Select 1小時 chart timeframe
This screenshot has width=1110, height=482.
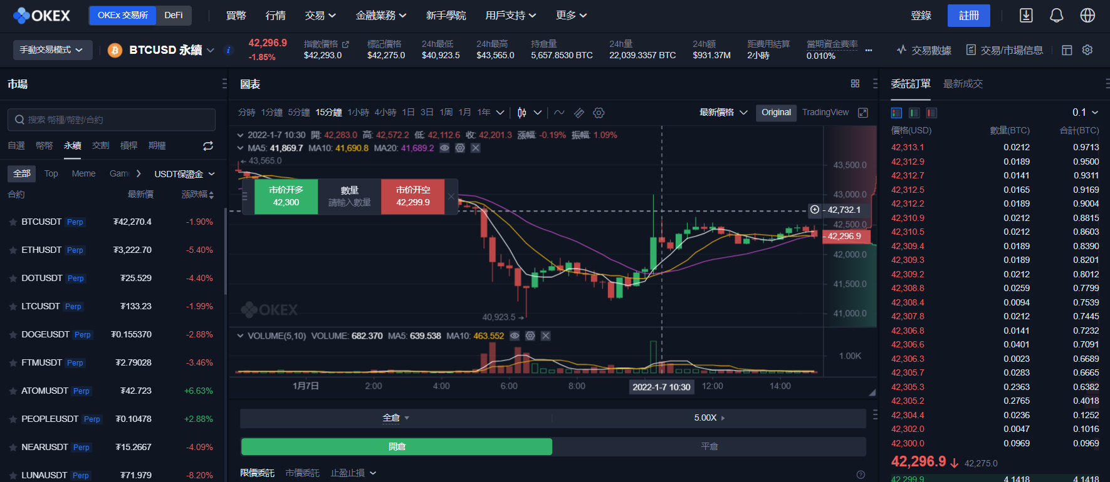(x=359, y=113)
